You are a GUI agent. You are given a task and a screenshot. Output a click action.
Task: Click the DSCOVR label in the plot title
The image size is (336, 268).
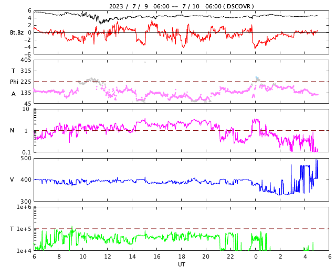pos(241,6)
